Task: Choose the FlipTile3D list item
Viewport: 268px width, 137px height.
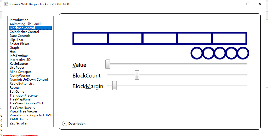Action: [x=17, y=40]
